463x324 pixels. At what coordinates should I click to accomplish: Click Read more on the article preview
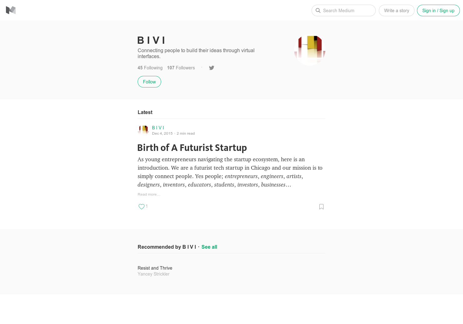149,194
